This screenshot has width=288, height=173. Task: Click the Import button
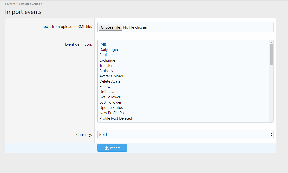point(112,148)
